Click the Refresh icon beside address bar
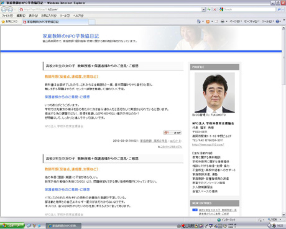Image resolution: width=286 pixels, height=229 pixels. coord(209,9)
